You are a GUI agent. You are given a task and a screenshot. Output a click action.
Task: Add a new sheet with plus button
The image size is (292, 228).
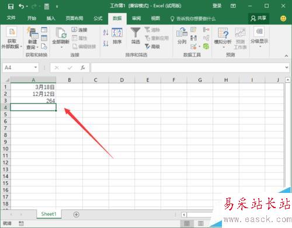click(77, 215)
